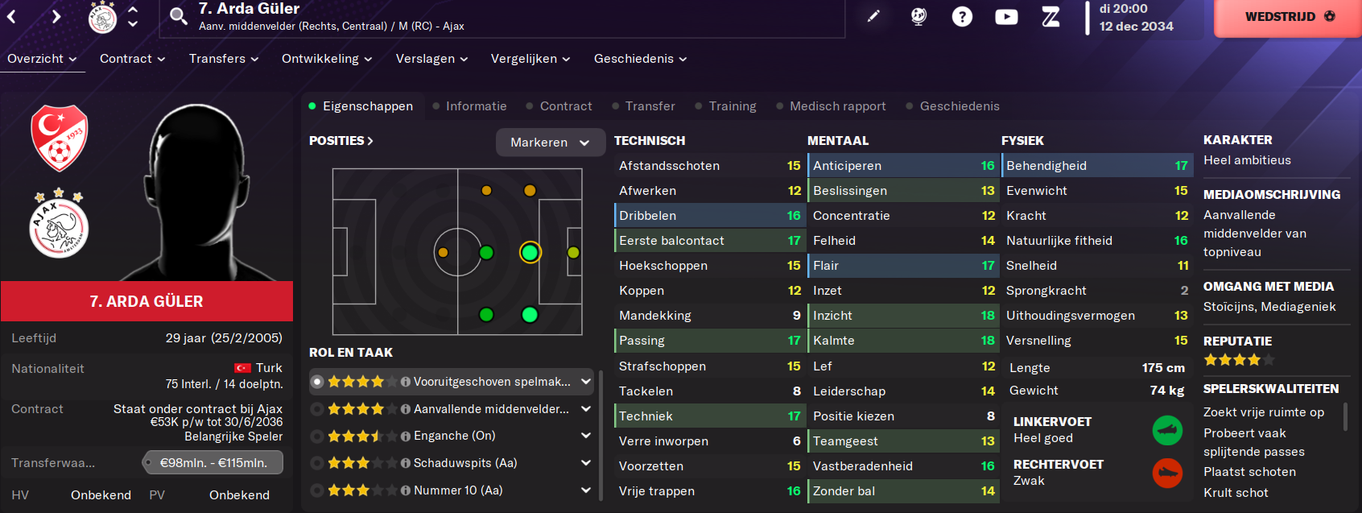
Task: Click the info icon beside Enganche (On)
Action: click(406, 436)
